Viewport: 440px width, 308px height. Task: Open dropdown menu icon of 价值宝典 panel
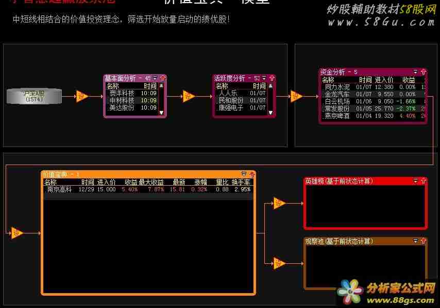point(244,174)
